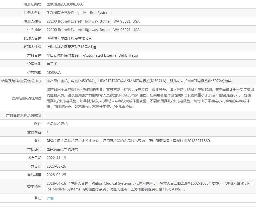
Task: Click the 管理类别 label
Action: (34, 64)
